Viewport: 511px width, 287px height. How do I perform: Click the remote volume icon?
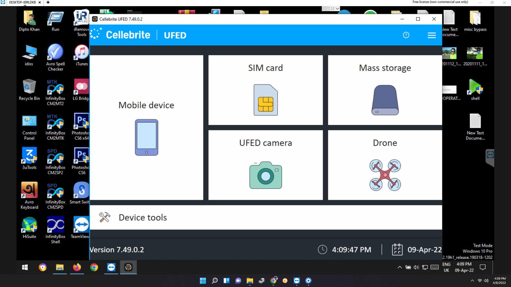click(x=416, y=267)
